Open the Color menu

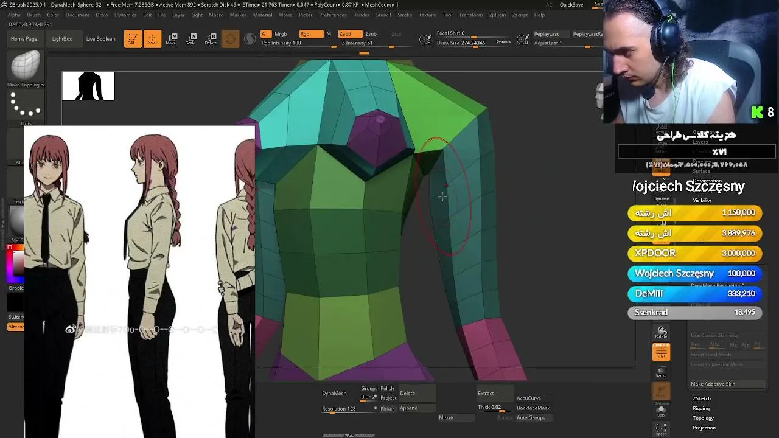pyautogui.click(x=53, y=15)
